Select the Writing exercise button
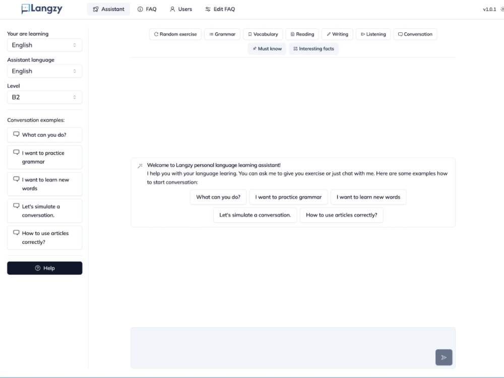 pos(337,34)
